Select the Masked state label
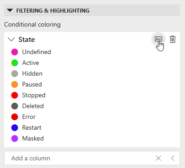 click(x=33, y=138)
